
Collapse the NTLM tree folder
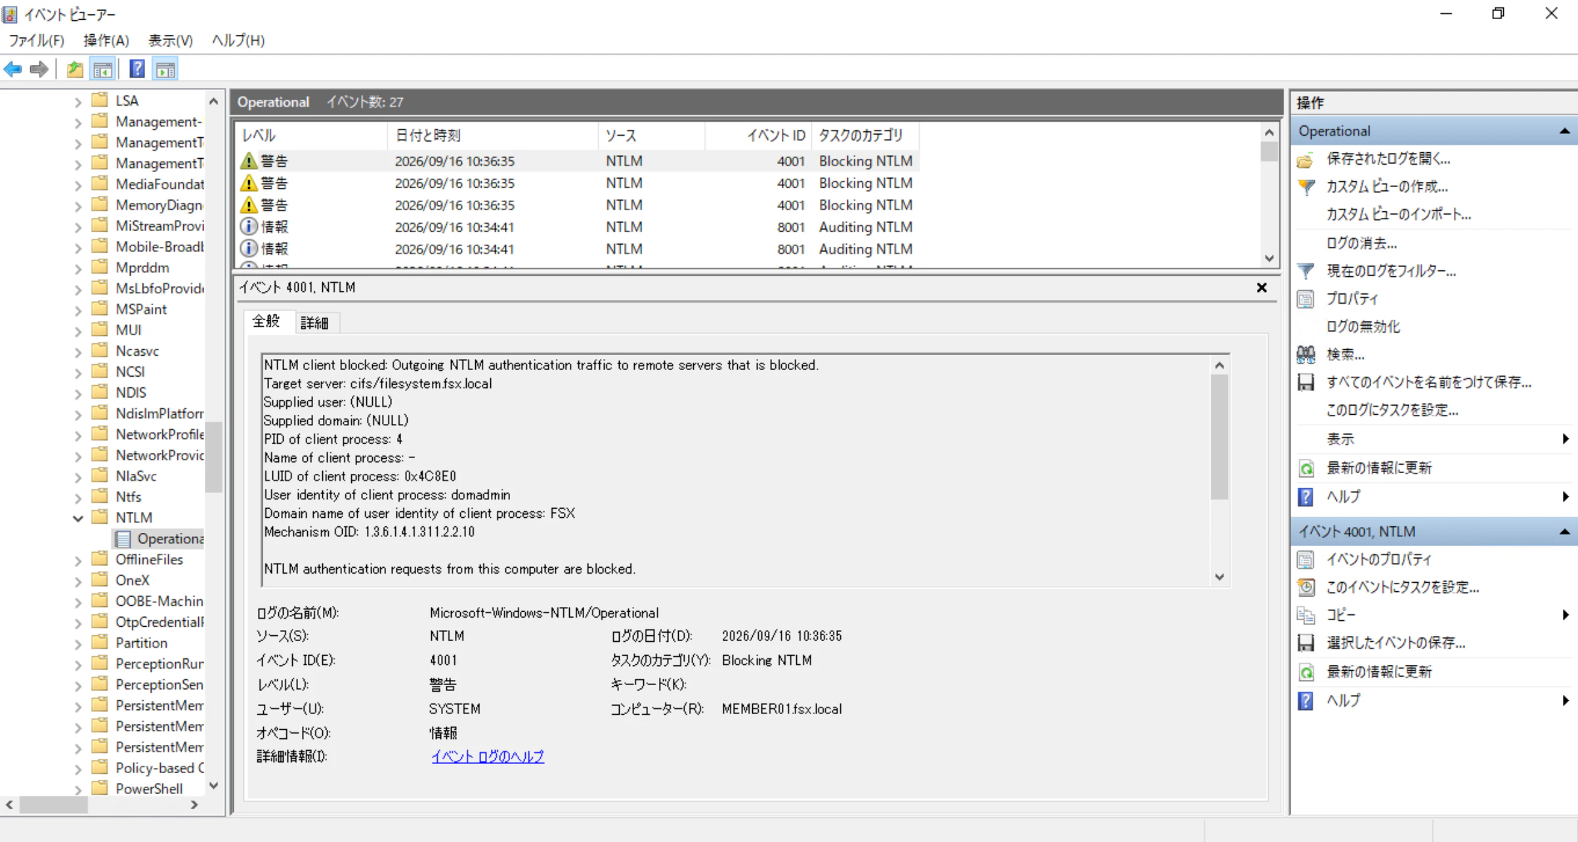point(78,518)
